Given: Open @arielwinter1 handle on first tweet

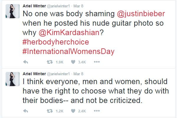Looking at the screenshot, I should click(x=58, y=6).
